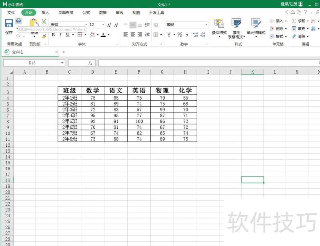This screenshot has width=320, height=246.
Task: Click the currency ¥ format icon
Action: pos(169,34)
